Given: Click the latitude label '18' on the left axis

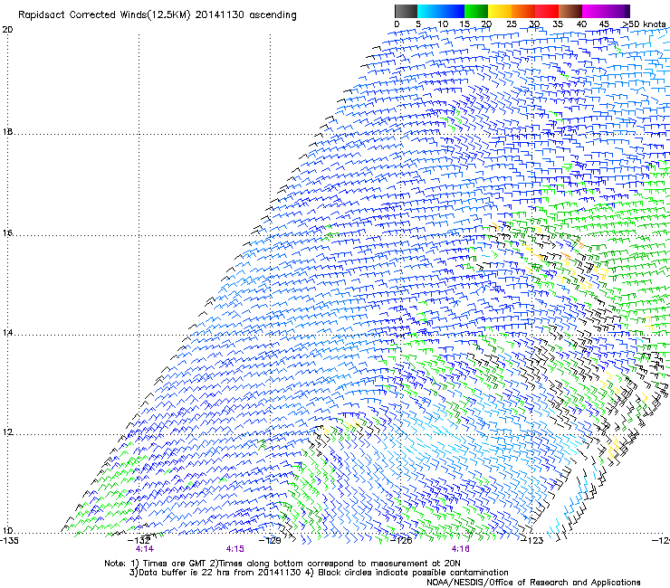Looking at the screenshot, I should 7,131.
